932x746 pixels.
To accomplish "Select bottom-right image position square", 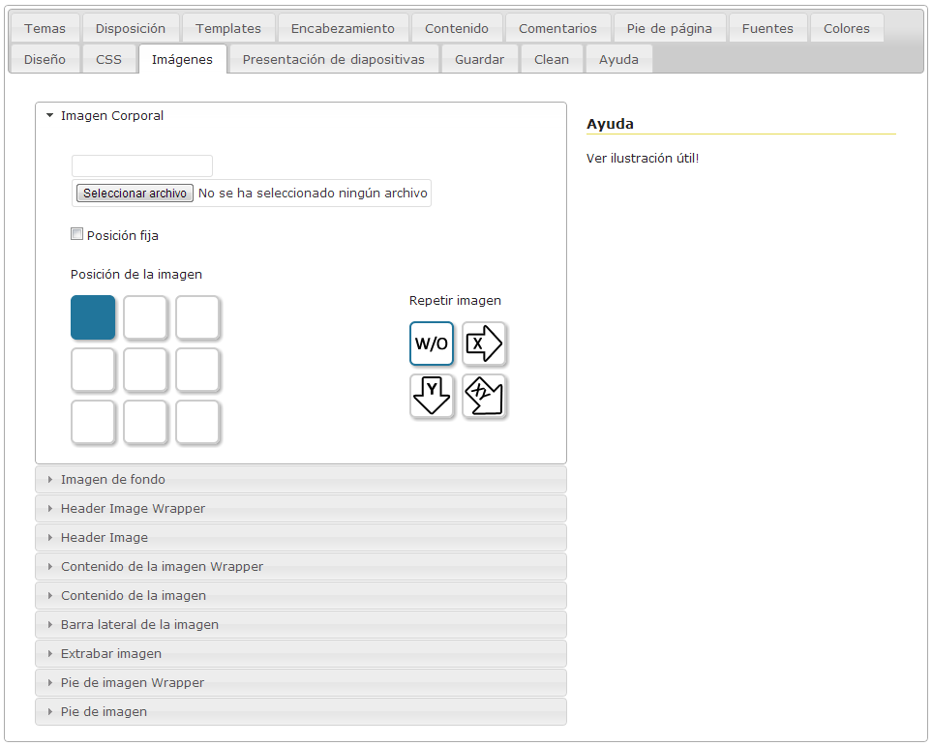I will (x=197, y=422).
